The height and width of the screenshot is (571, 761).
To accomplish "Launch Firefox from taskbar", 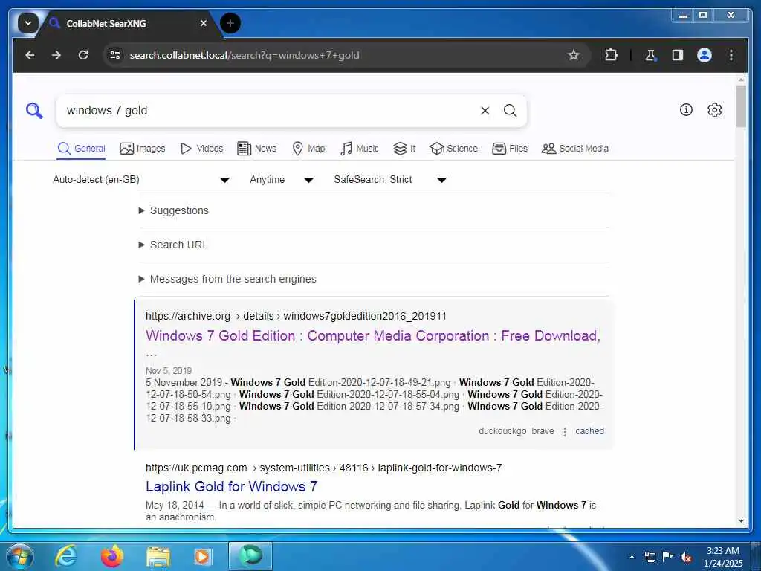I will click(112, 556).
